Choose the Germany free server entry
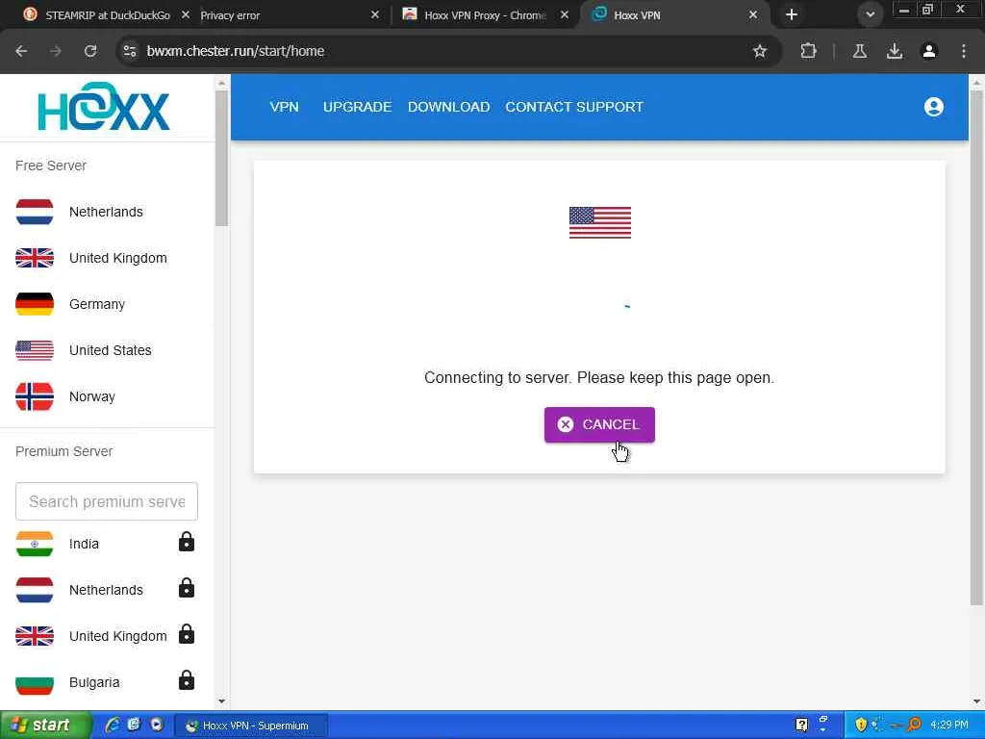 [107, 304]
